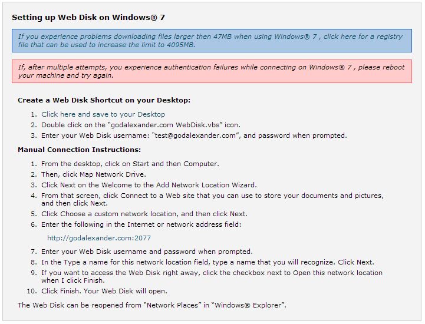This screenshot has height=324, width=425.
Task: Open the 'Click here and save to your Desktop' link
Action: [103, 114]
